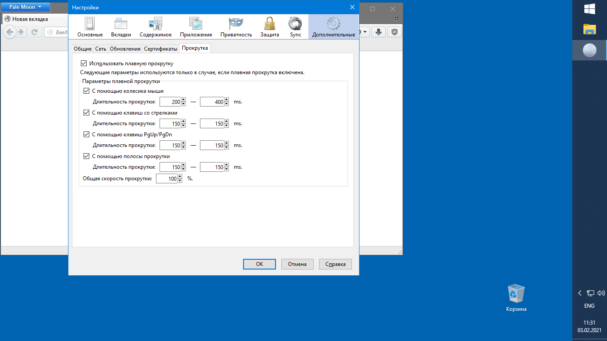The height and width of the screenshot is (341, 607).
Task: Click the uBlock shield icon in browser toolbar
Action: pos(394,32)
